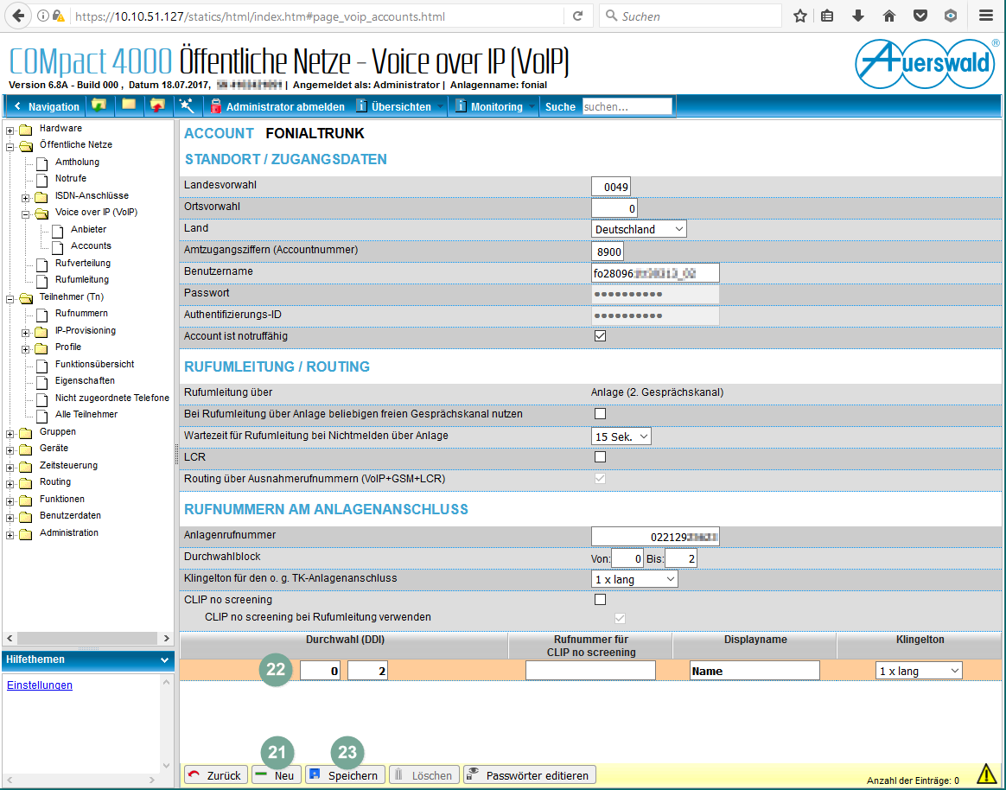The image size is (1006, 790).
Task: Open Notrufe in the navigation tree
Action: 71,178
